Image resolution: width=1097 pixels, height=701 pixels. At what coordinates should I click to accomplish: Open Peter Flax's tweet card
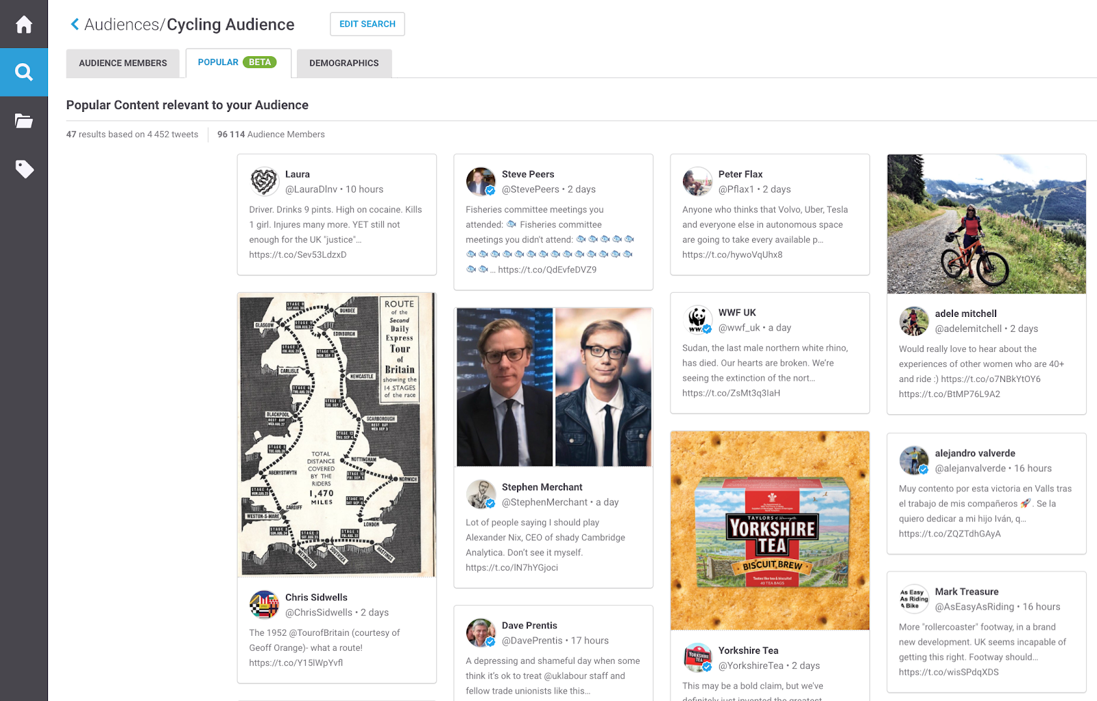tap(770, 215)
